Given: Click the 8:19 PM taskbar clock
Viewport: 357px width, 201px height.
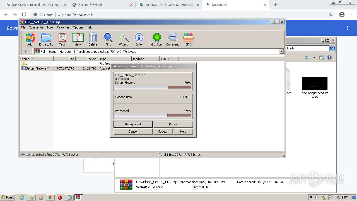Looking at the screenshot, I should [342, 197].
